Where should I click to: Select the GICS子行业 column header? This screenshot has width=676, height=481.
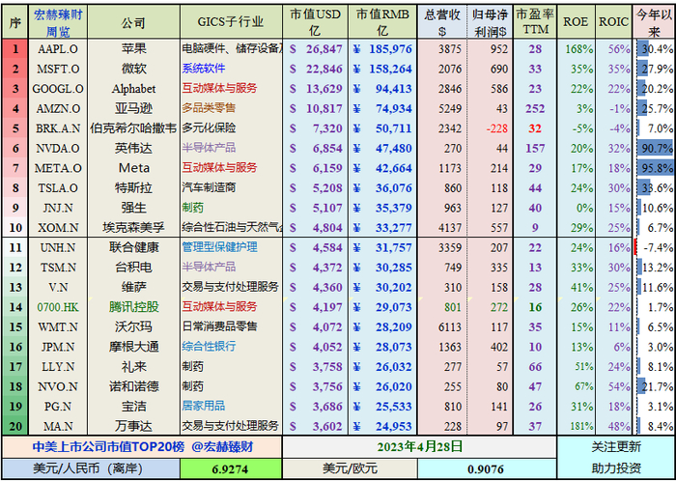pyautogui.click(x=231, y=22)
